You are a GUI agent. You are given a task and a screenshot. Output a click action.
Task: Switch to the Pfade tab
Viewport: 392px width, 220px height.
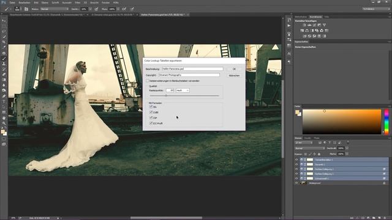click(317, 138)
